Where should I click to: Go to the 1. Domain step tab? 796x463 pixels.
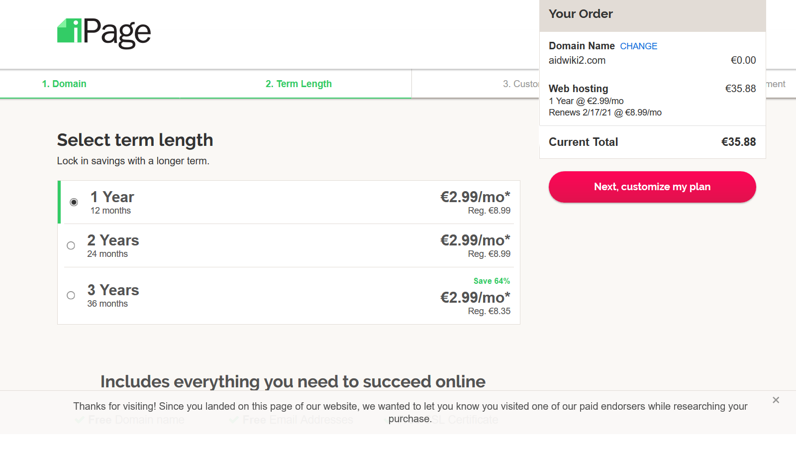pyautogui.click(x=64, y=84)
